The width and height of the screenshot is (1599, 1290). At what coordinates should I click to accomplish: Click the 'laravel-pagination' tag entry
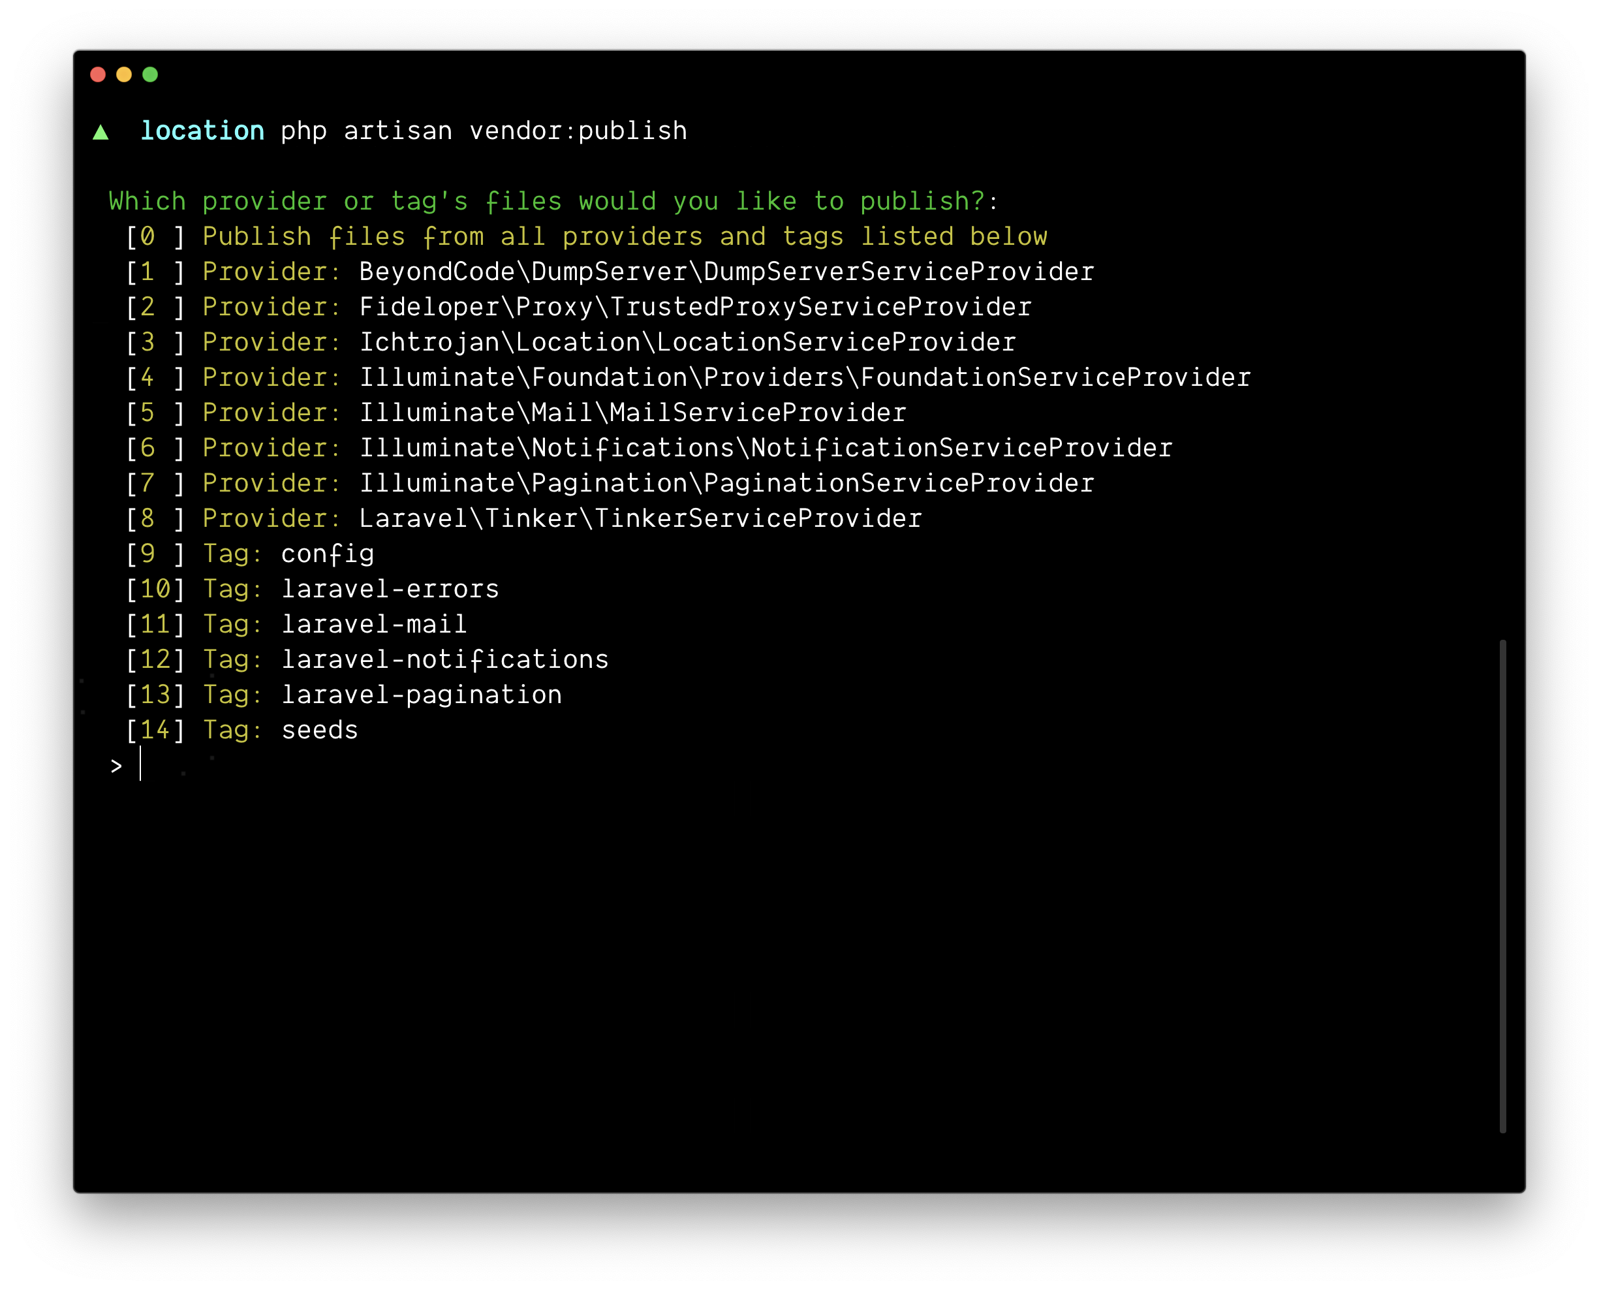click(343, 695)
